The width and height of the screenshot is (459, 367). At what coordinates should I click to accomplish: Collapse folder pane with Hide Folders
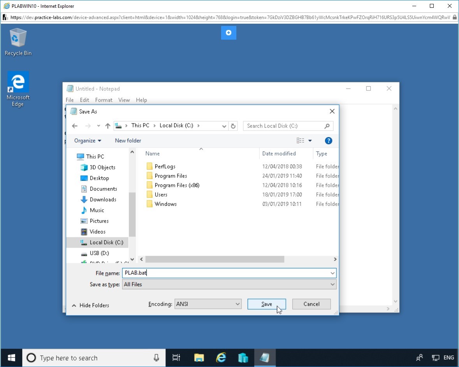[x=90, y=305]
